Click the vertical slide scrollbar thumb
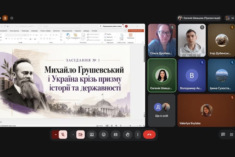Image resolution: width=235 pixels, height=157 pixels. pyautogui.click(x=144, y=54)
